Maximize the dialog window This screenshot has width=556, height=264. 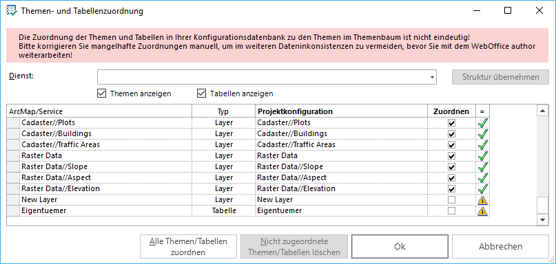[x=508, y=10]
